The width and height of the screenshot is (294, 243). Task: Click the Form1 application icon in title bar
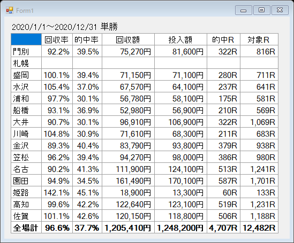tap(10, 11)
